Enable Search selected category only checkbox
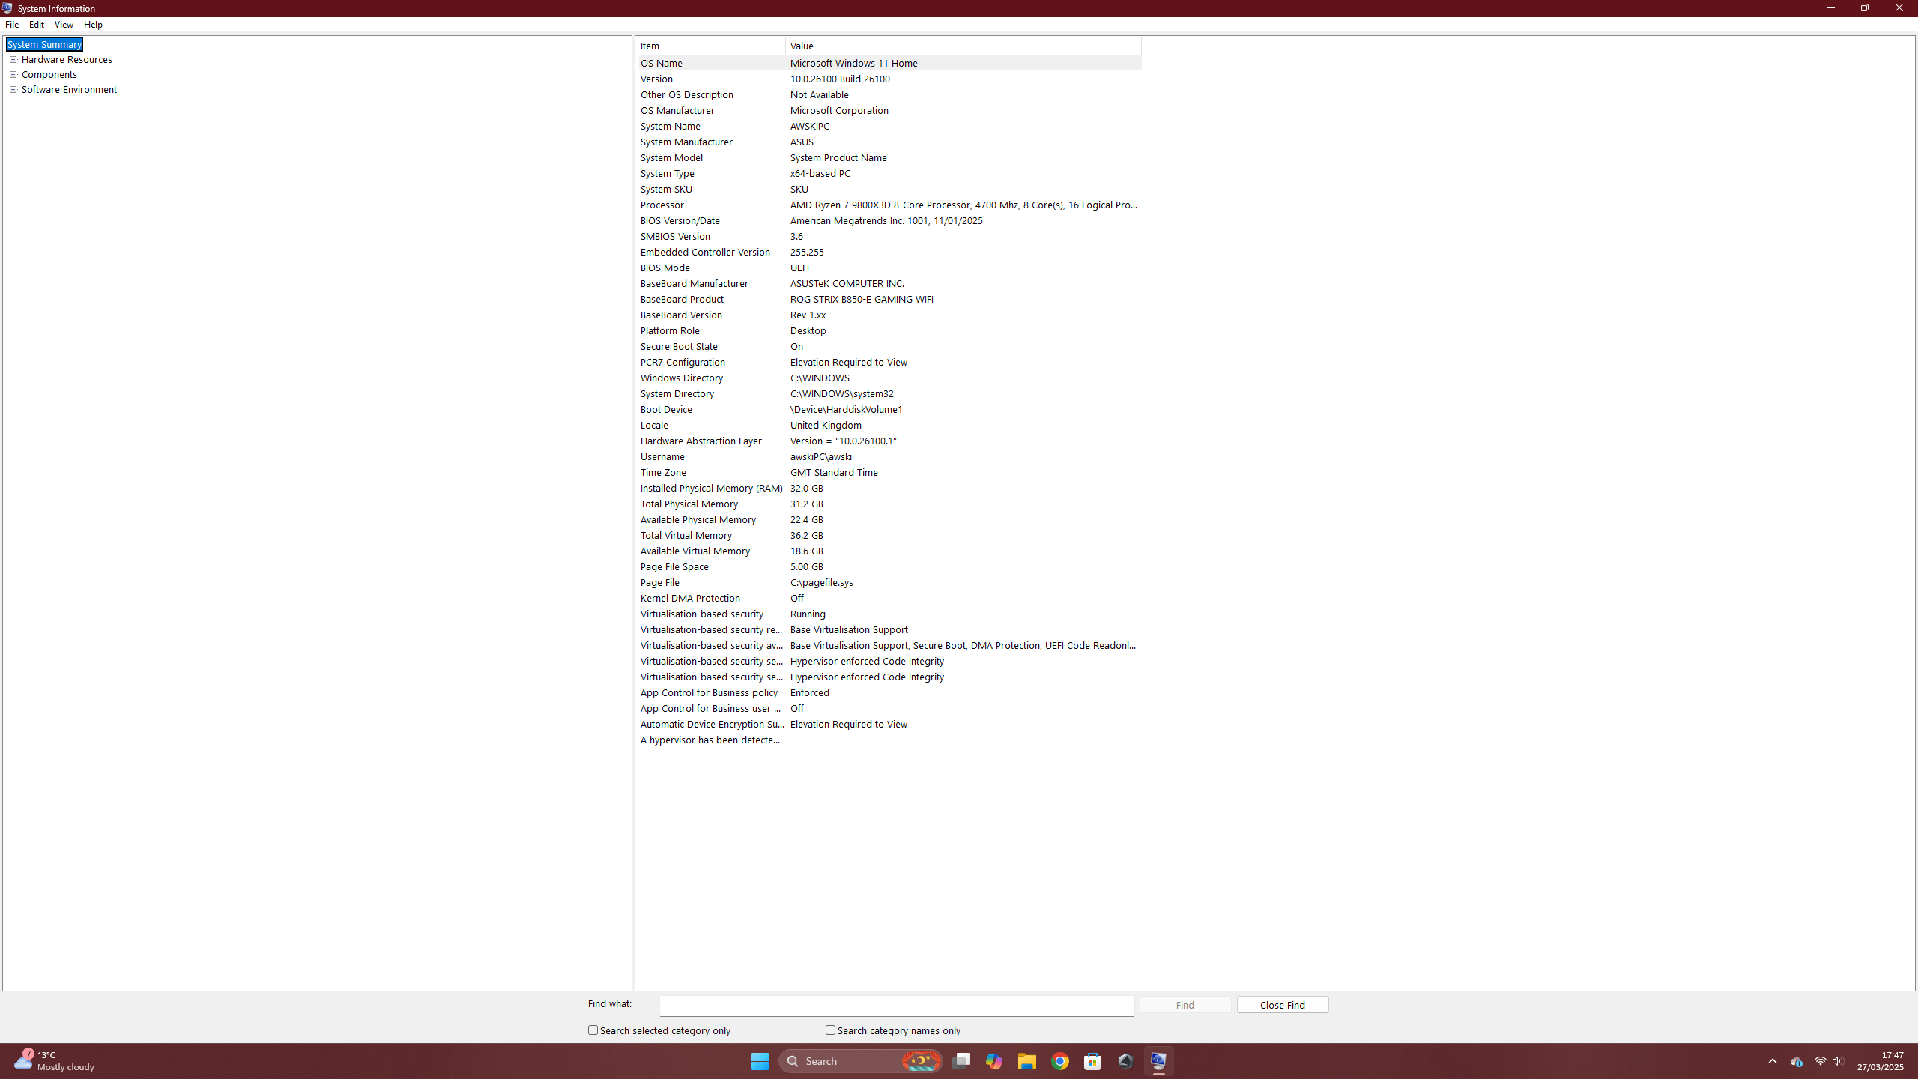 tap(593, 1030)
